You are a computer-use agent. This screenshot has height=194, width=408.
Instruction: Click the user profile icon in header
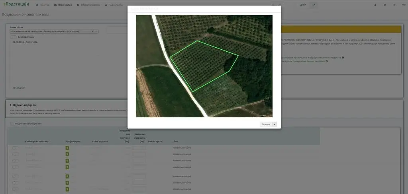coord(375,5)
